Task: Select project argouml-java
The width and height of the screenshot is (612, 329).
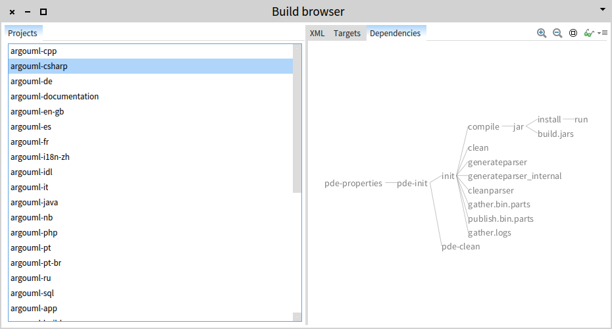Action: tap(151, 203)
